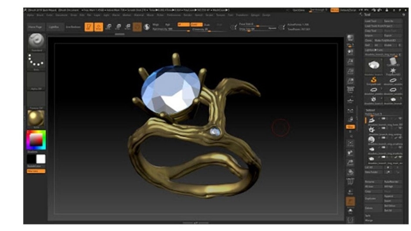Toggle Live Boolean mode
The image size is (411, 231).
pyautogui.click(x=73, y=27)
